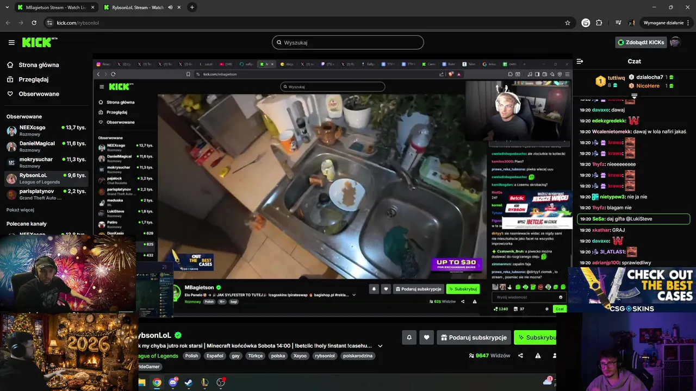This screenshot has height=391, width=696.
Task: Focus the Wyszukaj search field
Action: [348, 42]
